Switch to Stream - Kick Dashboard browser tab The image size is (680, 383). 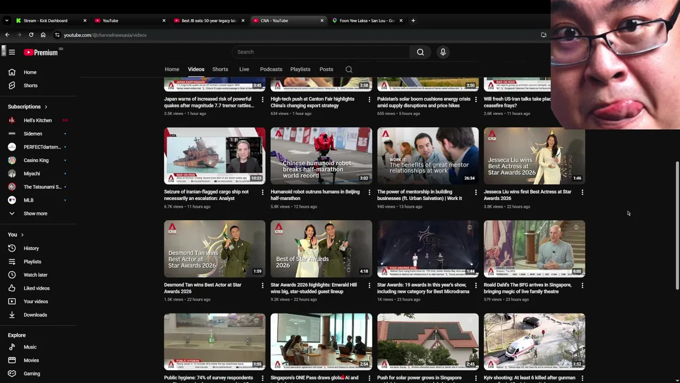51,21
